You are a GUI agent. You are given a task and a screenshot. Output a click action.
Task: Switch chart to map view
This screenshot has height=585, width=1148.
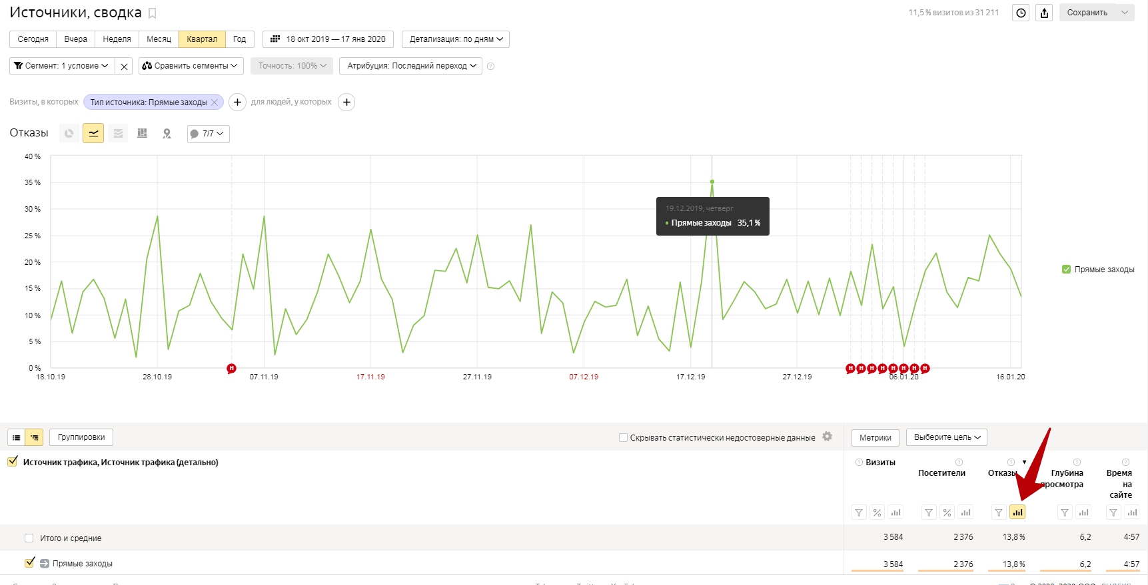click(167, 134)
